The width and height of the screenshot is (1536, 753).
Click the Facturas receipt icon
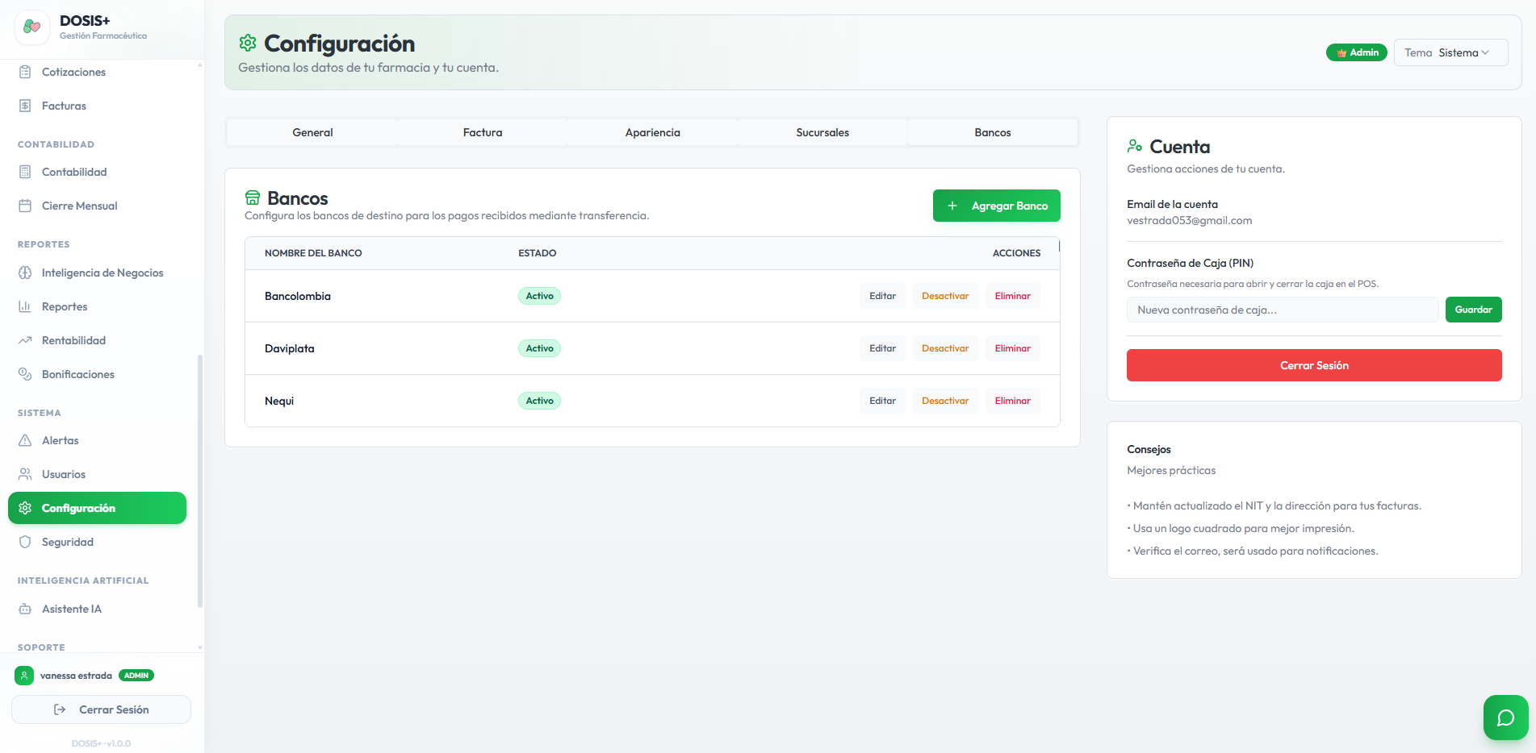point(25,106)
